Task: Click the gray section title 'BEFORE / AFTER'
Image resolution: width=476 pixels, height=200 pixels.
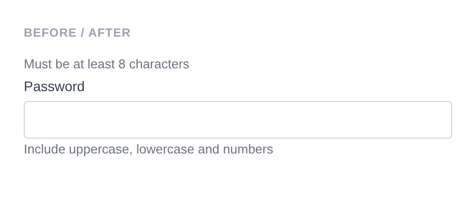Action: (x=77, y=33)
